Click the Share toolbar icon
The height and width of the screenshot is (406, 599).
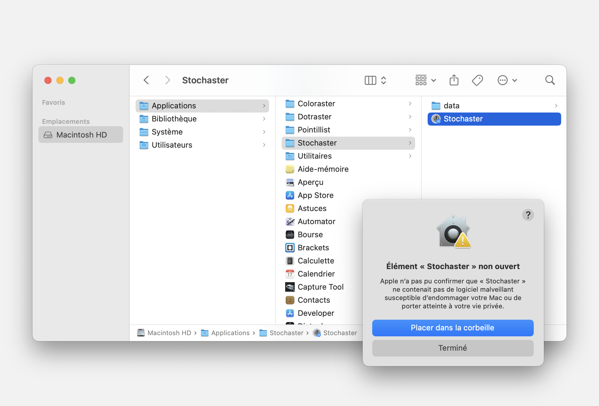[x=454, y=80]
